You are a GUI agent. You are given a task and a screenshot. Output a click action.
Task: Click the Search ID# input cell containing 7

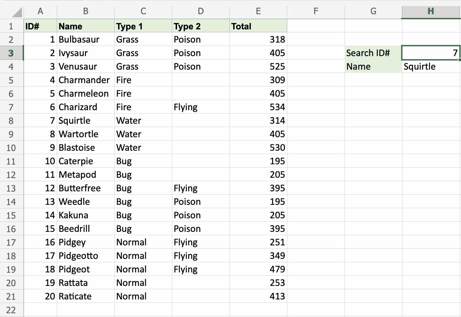pos(431,53)
